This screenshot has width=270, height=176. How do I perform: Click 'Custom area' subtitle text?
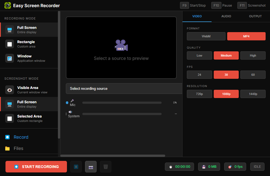[x=26, y=46]
